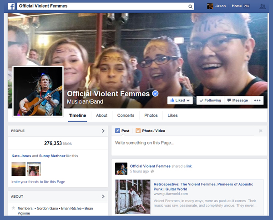Click the Members list text in About
Image resolution: width=273 pixels, height=220 pixels.
click(x=55, y=210)
